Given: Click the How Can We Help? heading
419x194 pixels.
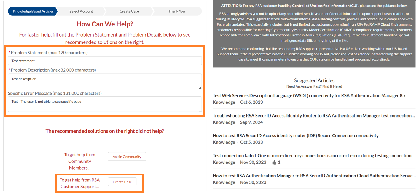Looking at the screenshot, I should 105,24.
